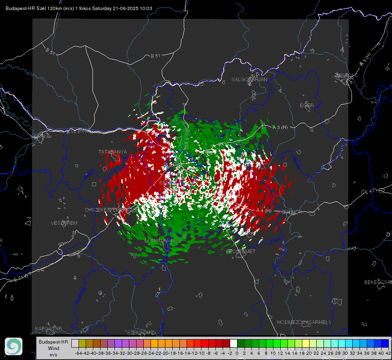Click the Budapest-HR Wind m/s legend label

click(54, 348)
